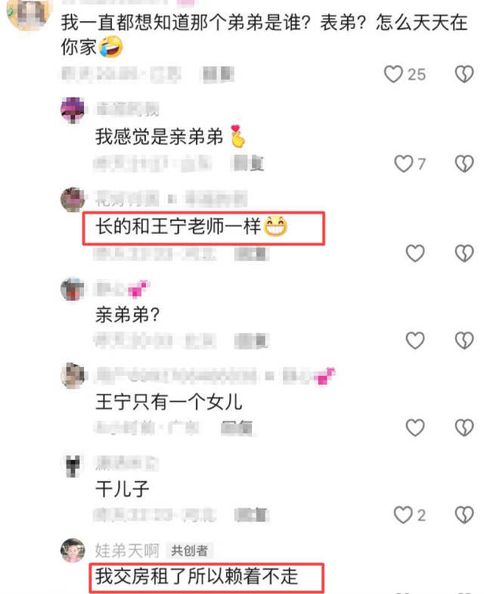The image size is (484, 594).
Task: Like the 我感觉是亲弟弟 reply
Action: pos(403,164)
